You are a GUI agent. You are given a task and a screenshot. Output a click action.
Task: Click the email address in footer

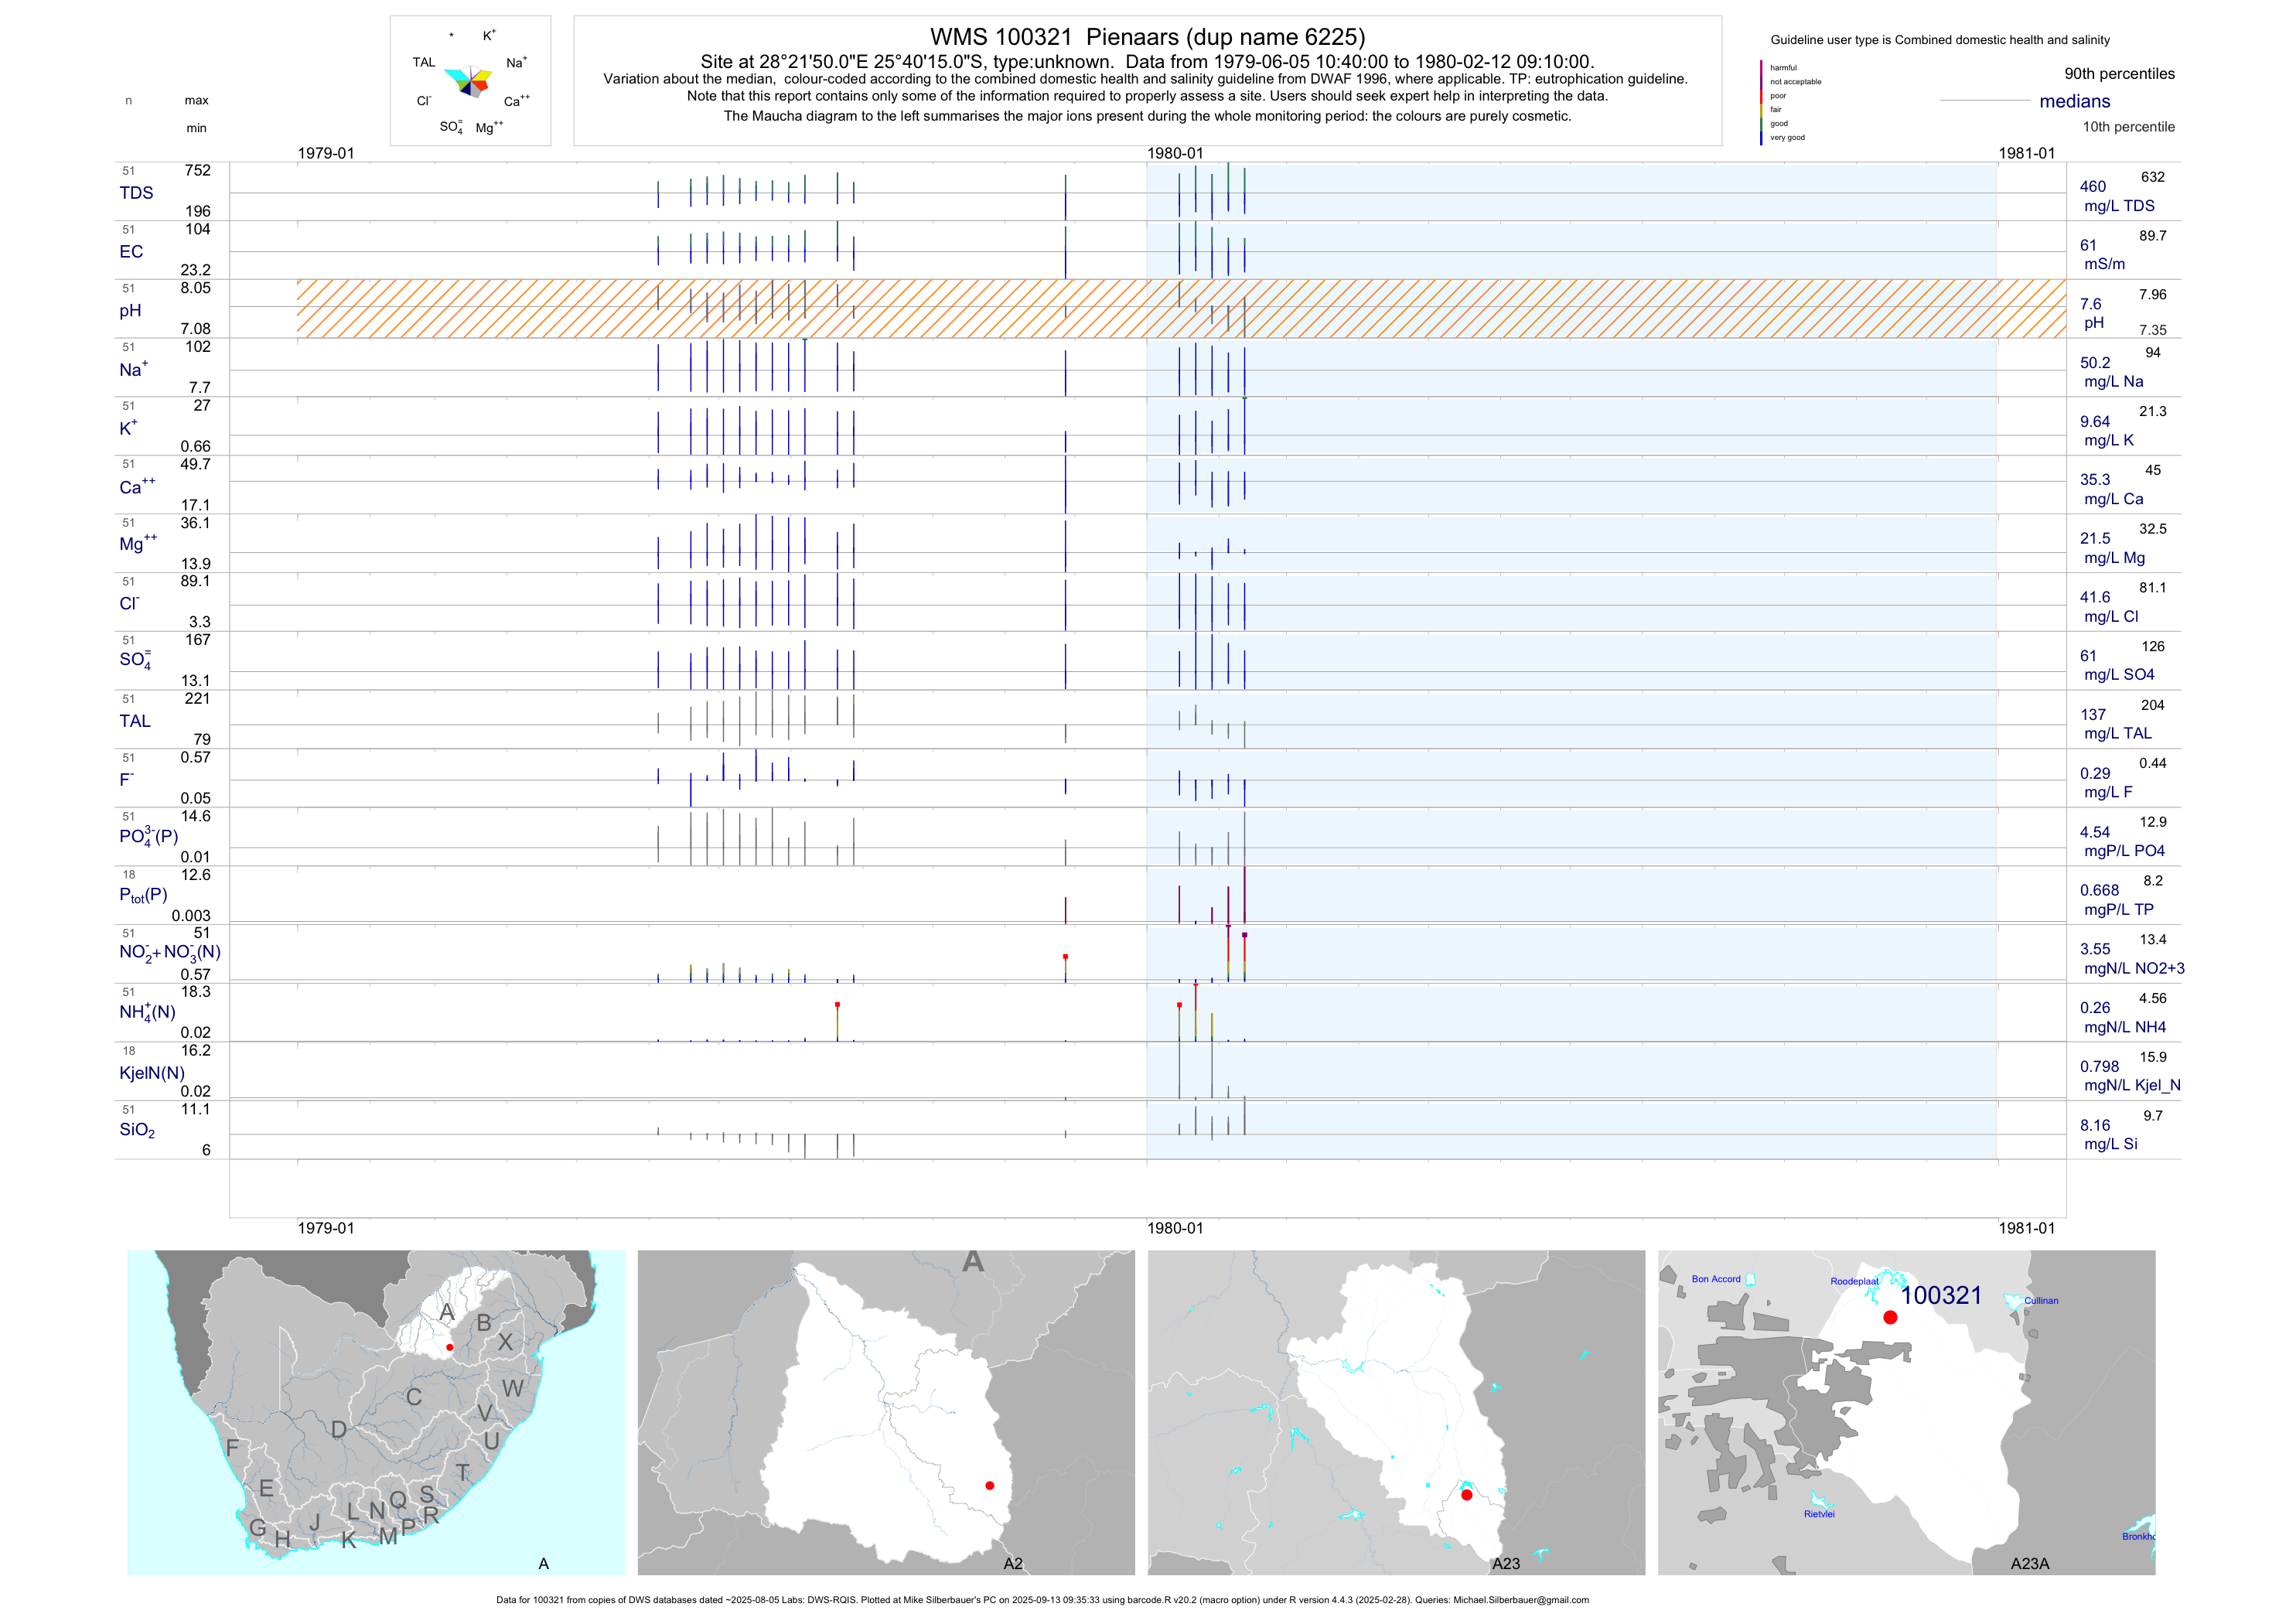[x=1520, y=1600]
